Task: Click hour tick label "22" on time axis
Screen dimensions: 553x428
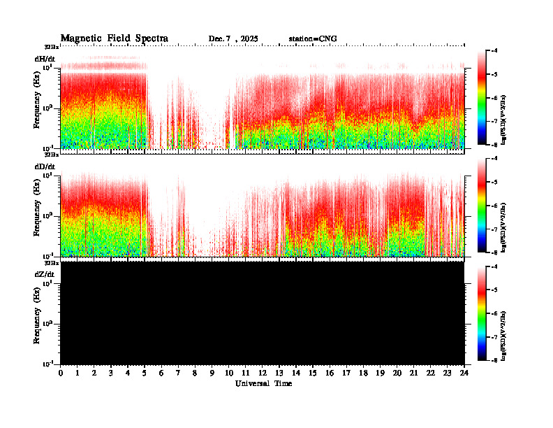Action: click(x=431, y=373)
